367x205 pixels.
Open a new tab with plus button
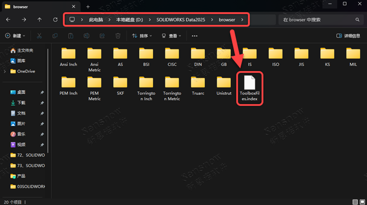88,7
